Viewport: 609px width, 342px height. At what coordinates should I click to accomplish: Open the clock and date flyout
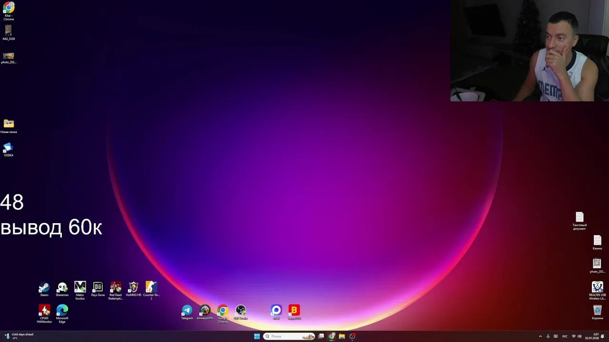click(x=592, y=336)
